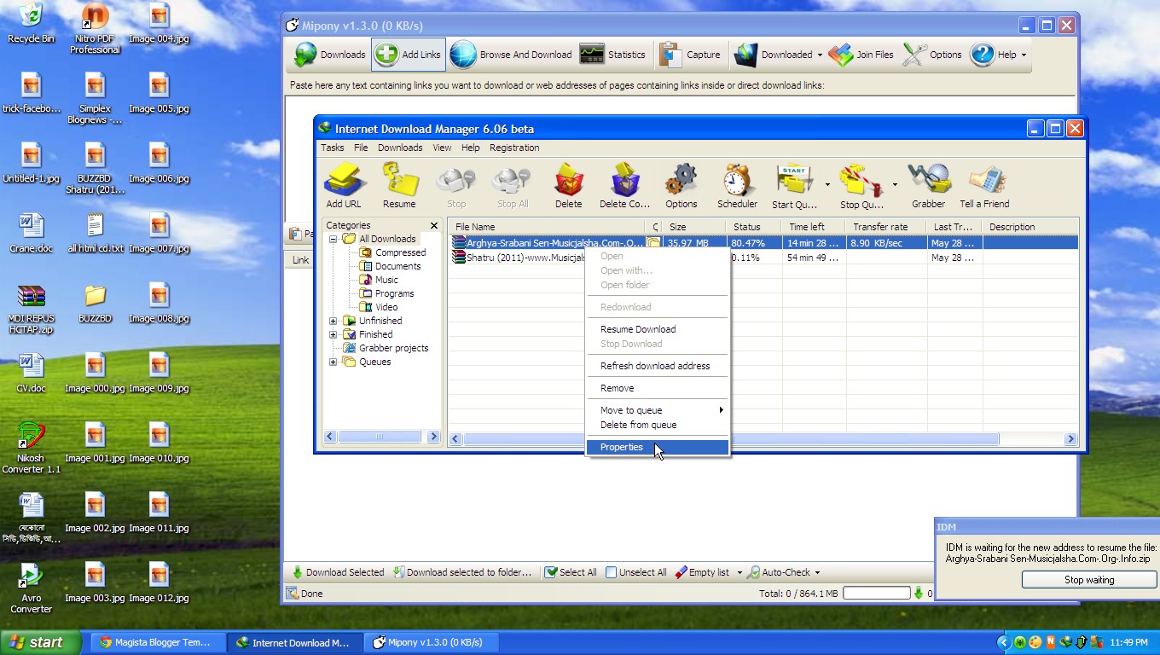Screen dimensions: 1160x655
Task: Click the Categories pane horizontal scrollbar
Action: point(381,437)
